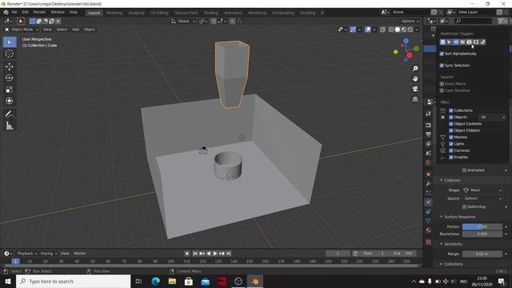Expand the Collections panel in properties

click(x=451, y=264)
